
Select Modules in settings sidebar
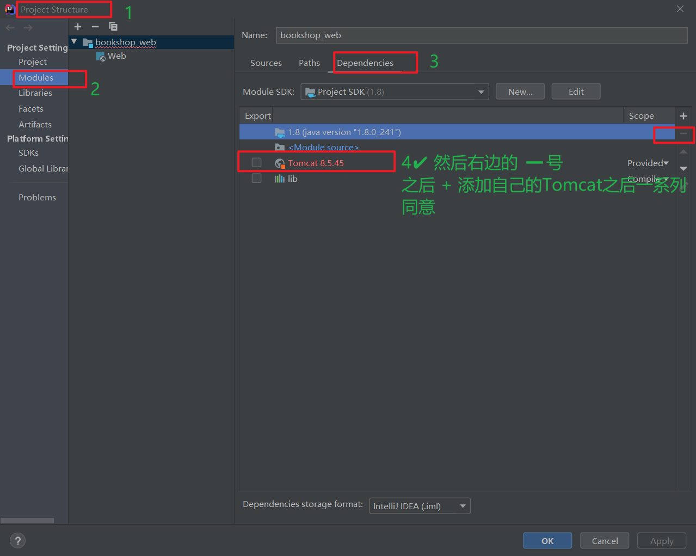[x=36, y=78]
